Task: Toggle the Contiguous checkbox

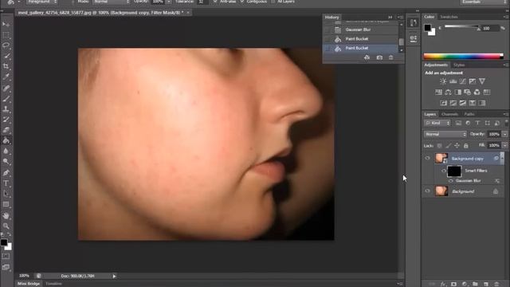Action: (241, 2)
